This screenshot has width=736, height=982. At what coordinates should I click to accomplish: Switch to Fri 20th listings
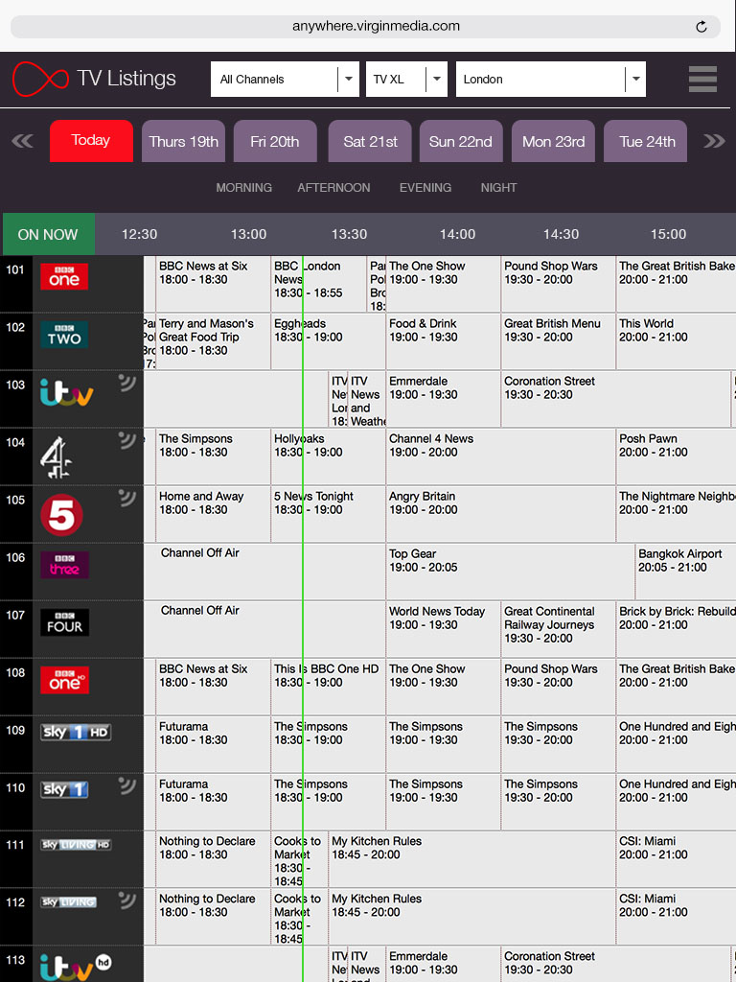[275, 141]
